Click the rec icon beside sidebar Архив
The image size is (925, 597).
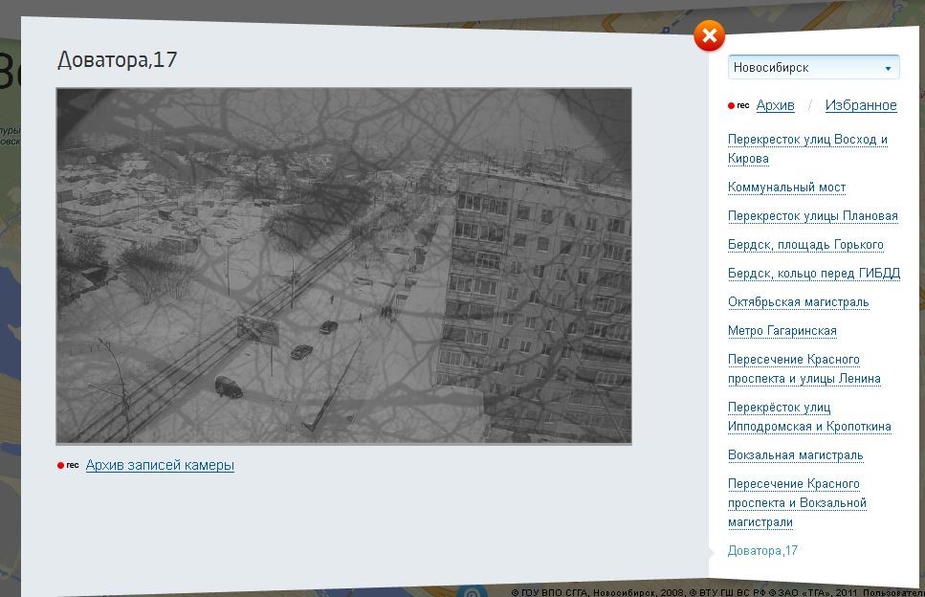point(738,105)
